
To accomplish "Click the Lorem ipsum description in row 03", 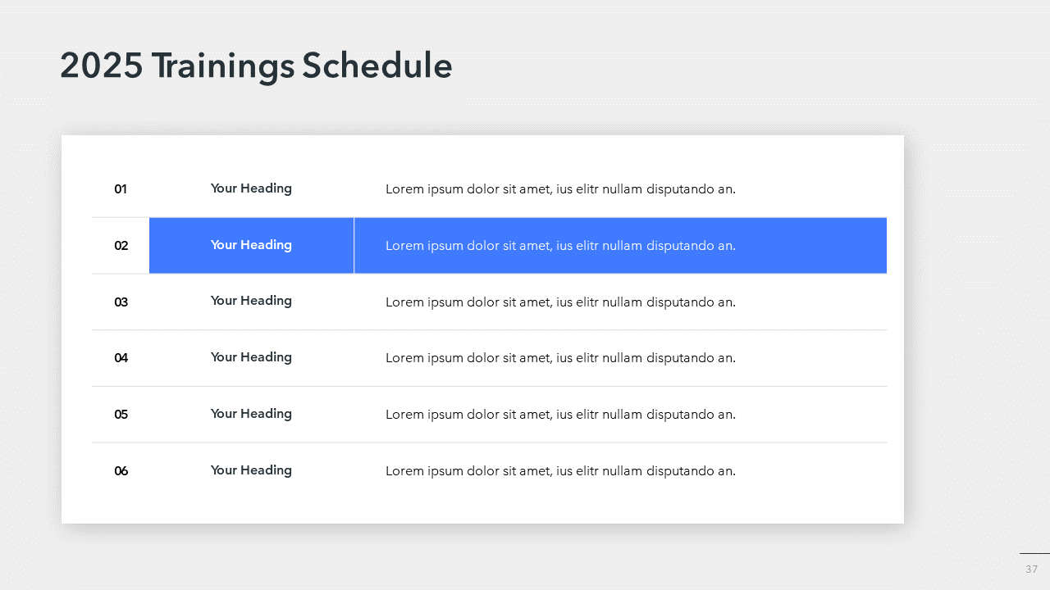I will pyautogui.click(x=560, y=302).
